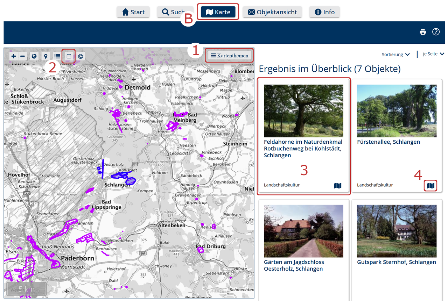448x301 pixels.
Task: Open the map legend list icon
Action: (57, 56)
